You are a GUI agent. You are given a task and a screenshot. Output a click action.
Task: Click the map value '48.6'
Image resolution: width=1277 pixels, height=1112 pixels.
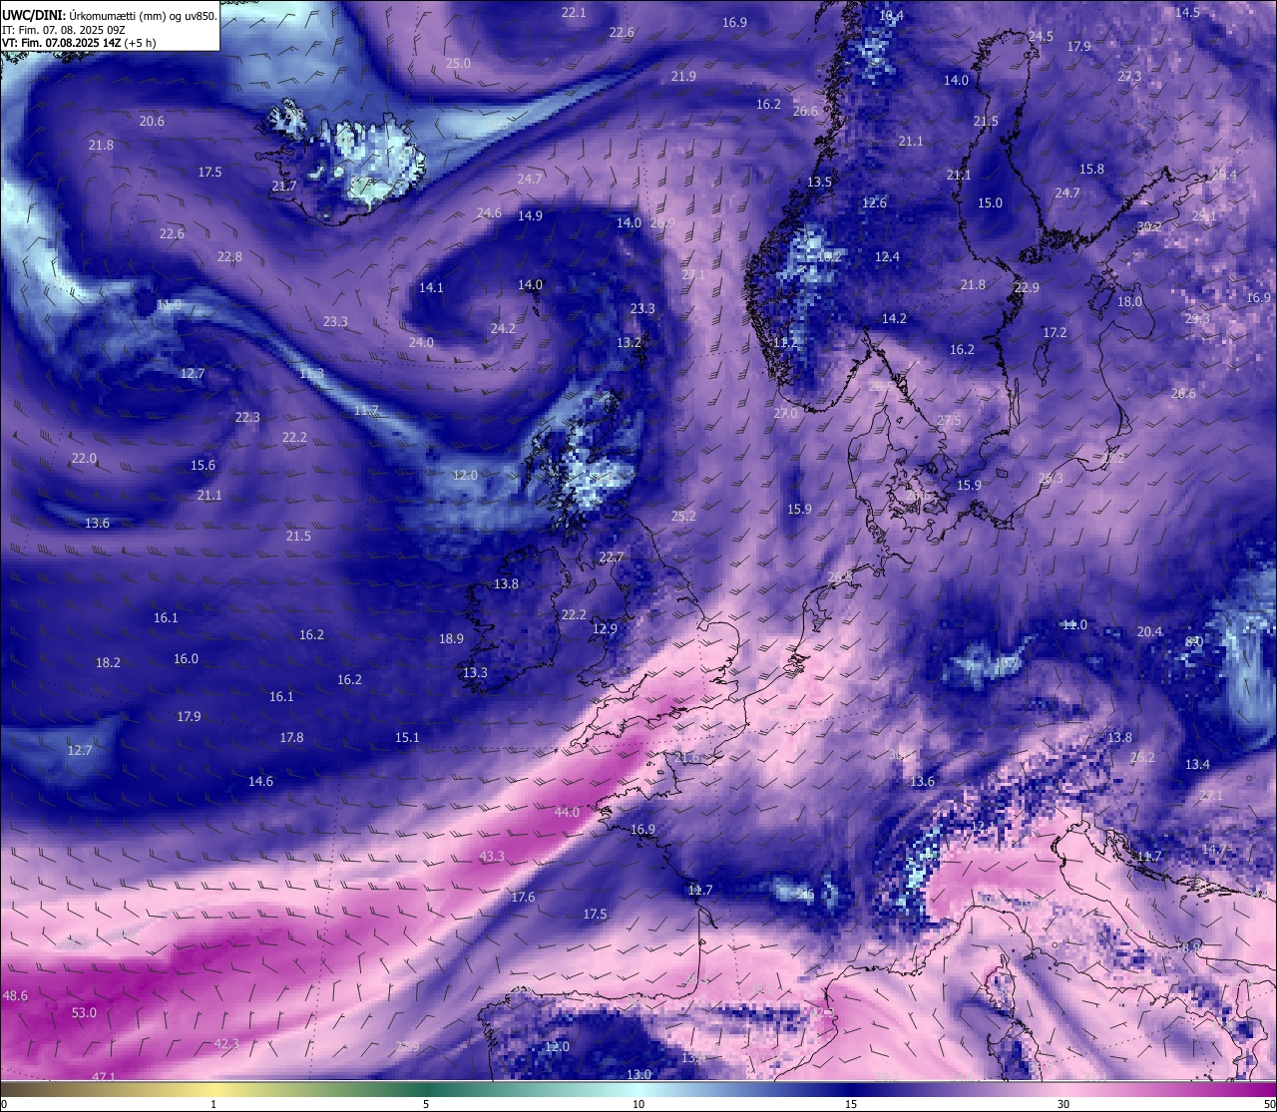tap(15, 995)
